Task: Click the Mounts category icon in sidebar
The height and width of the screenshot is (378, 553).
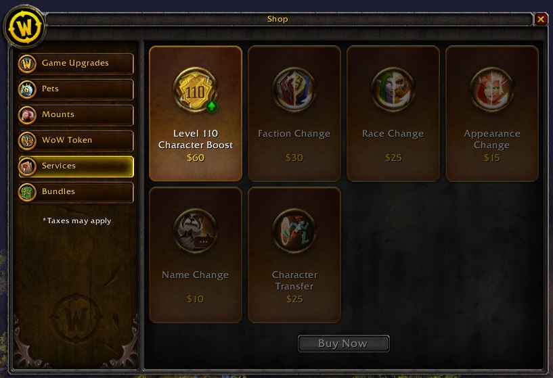Action: pyautogui.click(x=27, y=115)
